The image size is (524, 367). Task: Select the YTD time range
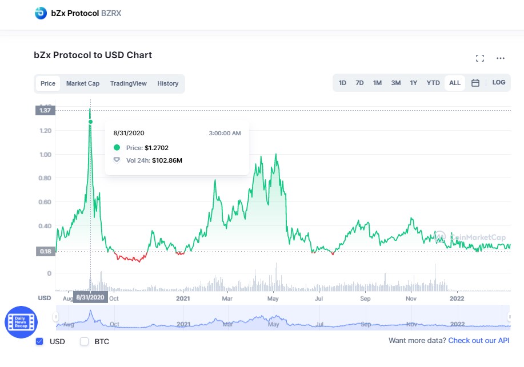(433, 83)
